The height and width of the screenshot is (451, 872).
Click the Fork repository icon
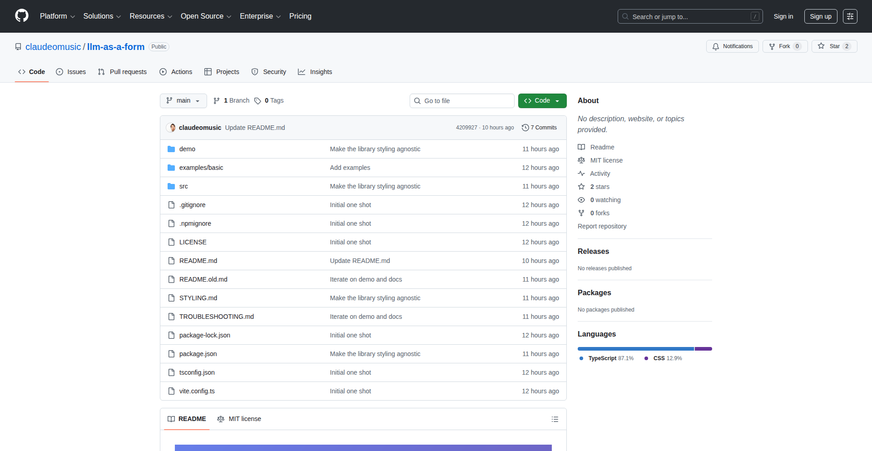pos(772,46)
